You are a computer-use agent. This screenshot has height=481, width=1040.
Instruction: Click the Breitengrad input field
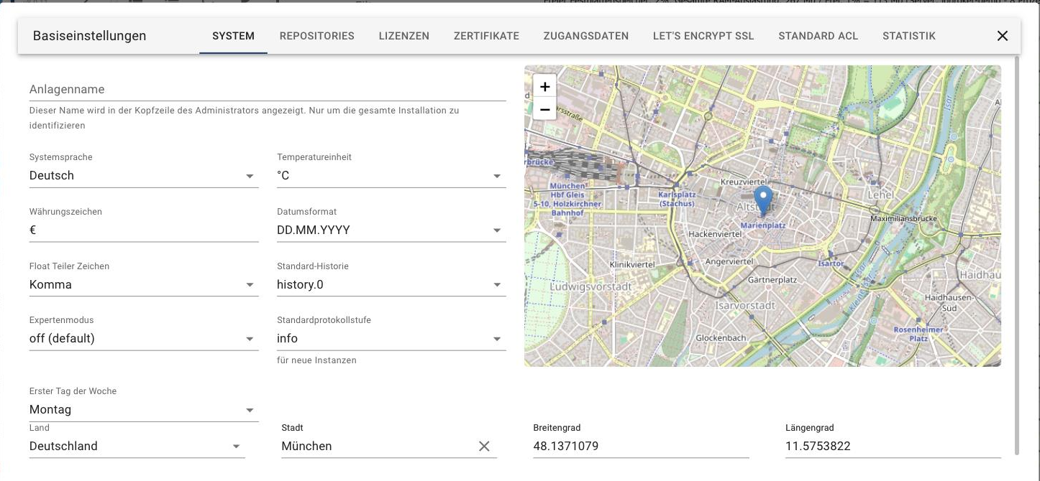(641, 447)
